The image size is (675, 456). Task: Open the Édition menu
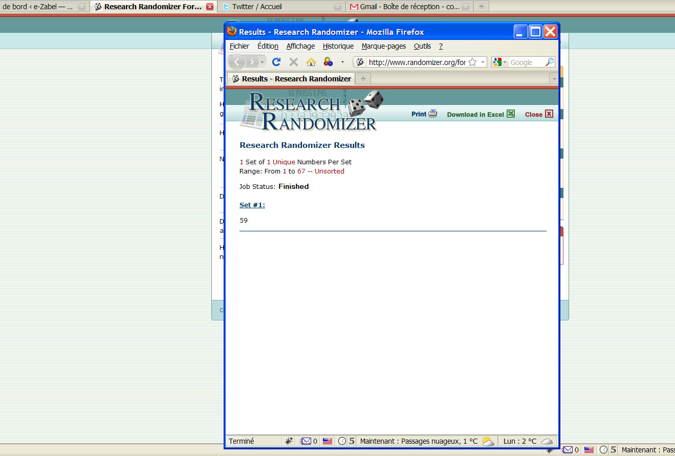(268, 46)
